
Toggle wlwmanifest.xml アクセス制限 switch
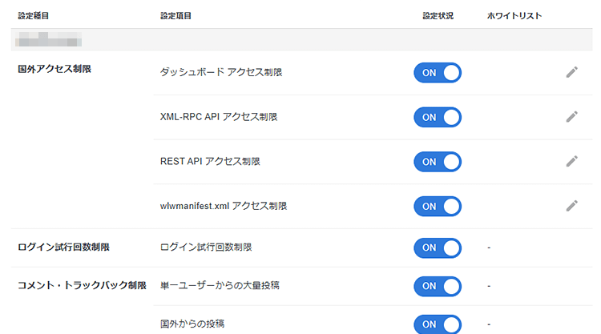[438, 206]
